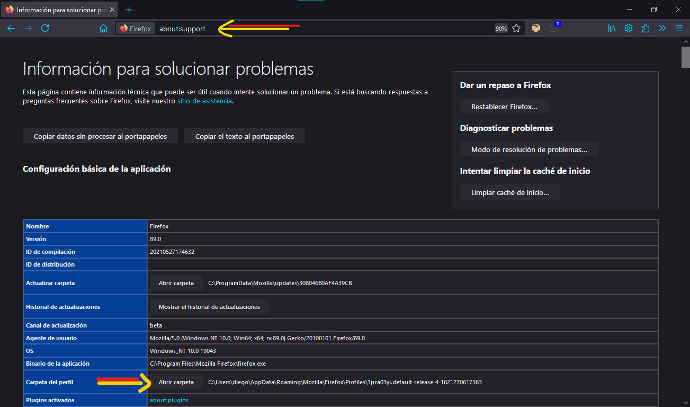Viewport: 690px width, 407px height.
Task: Click the OS value Windows_NT 10.0 19043
Action: coord(183,351)
